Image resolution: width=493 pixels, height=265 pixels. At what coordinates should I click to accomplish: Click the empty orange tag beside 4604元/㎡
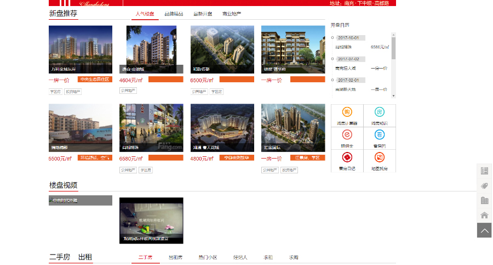coord(165,80)
